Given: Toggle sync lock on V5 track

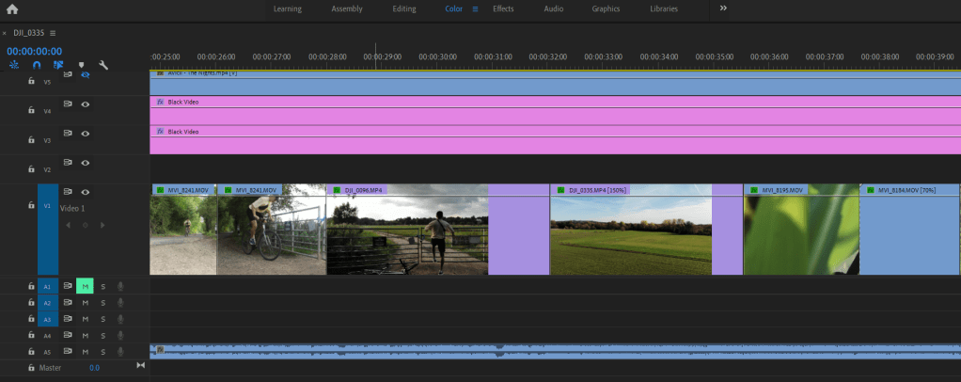Looking at the screenshot, I should pos(68,74).
